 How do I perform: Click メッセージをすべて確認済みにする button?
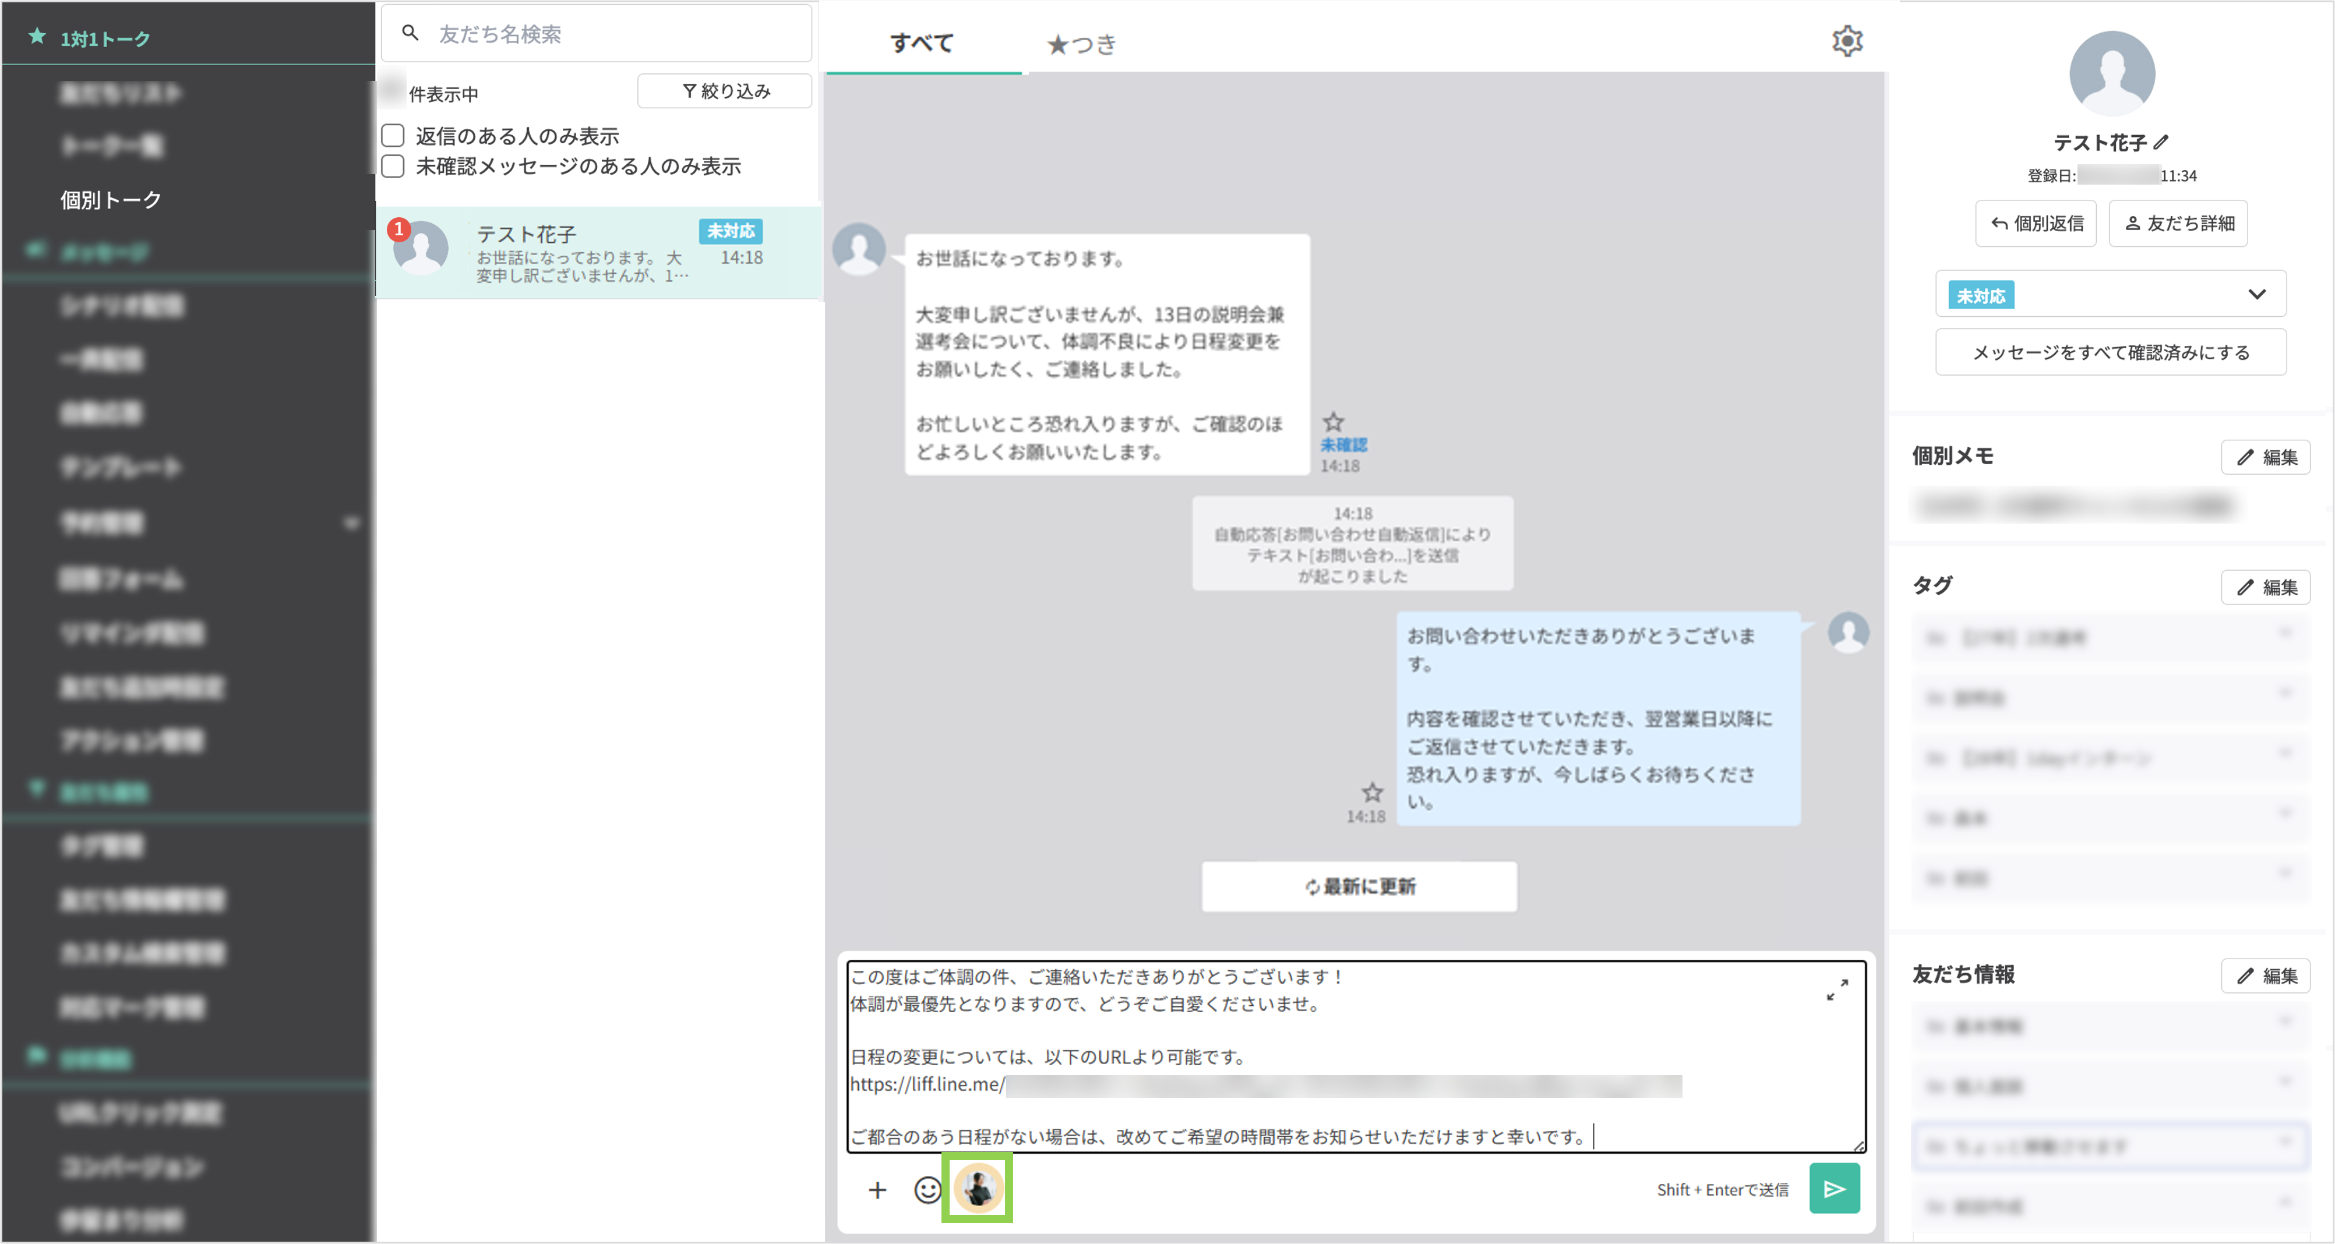coord(2110,352)
